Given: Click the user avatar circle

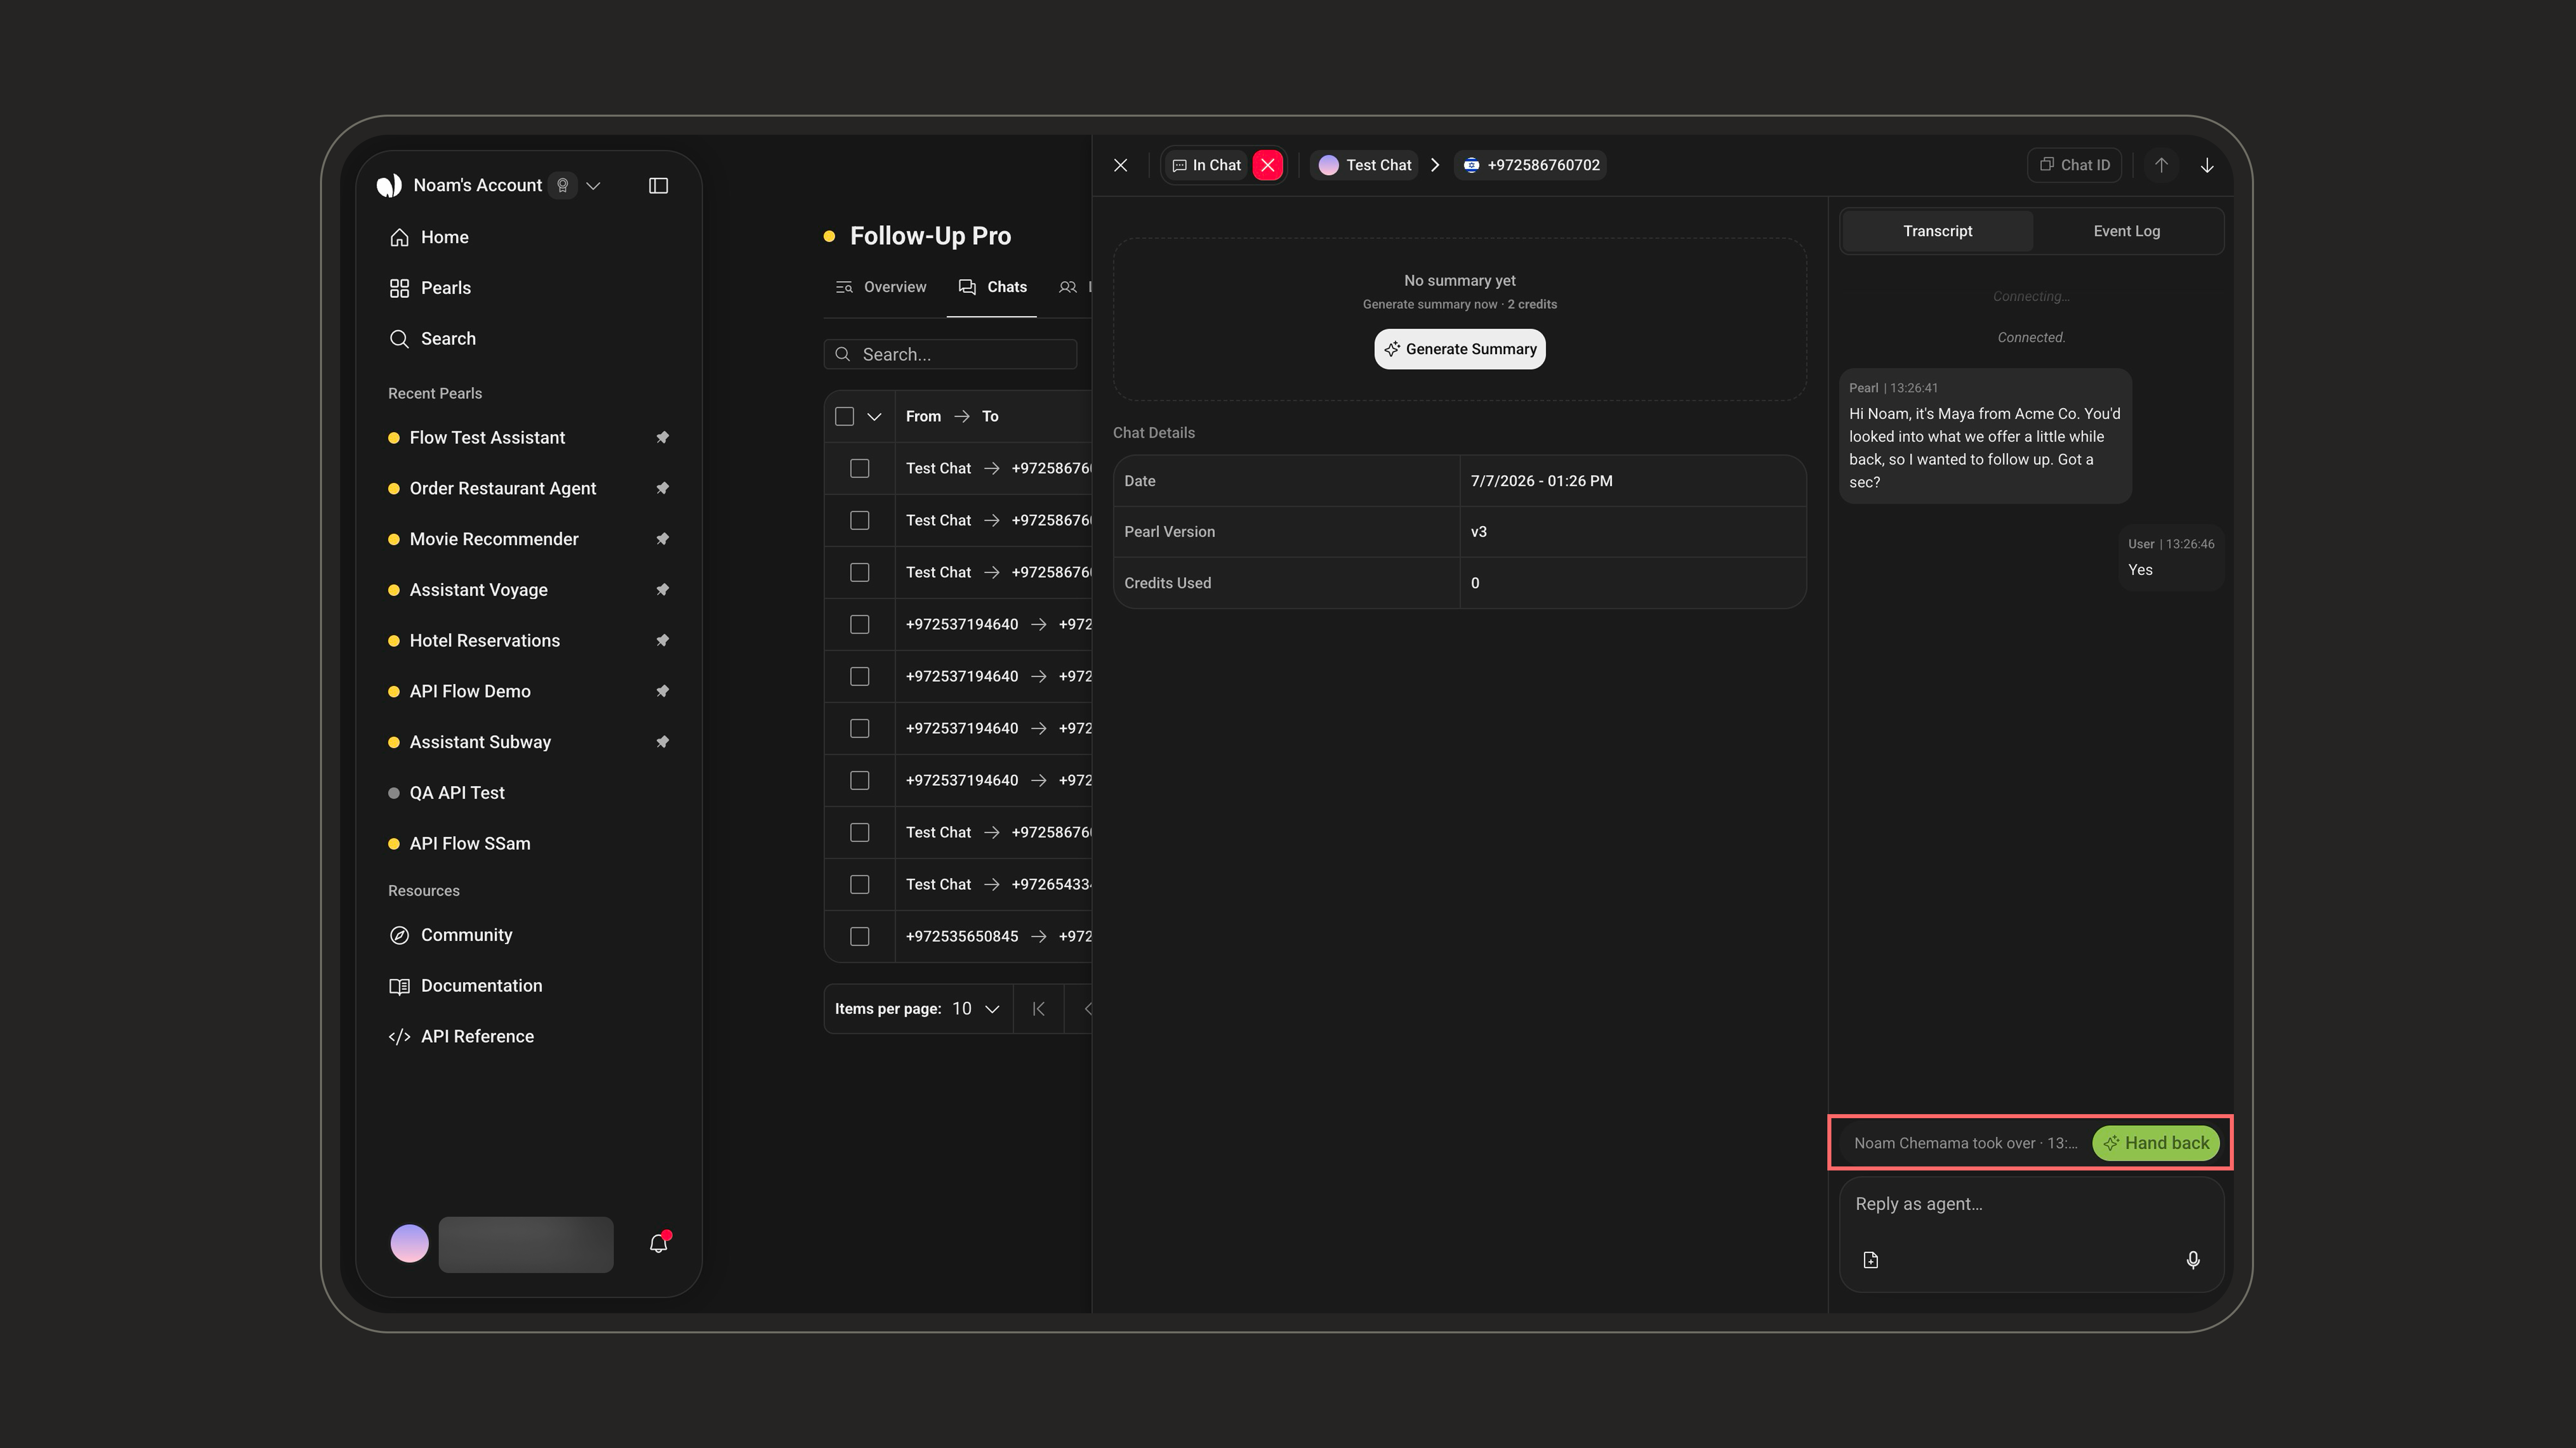Looking at the screenshot, I should coord(409,1244).
